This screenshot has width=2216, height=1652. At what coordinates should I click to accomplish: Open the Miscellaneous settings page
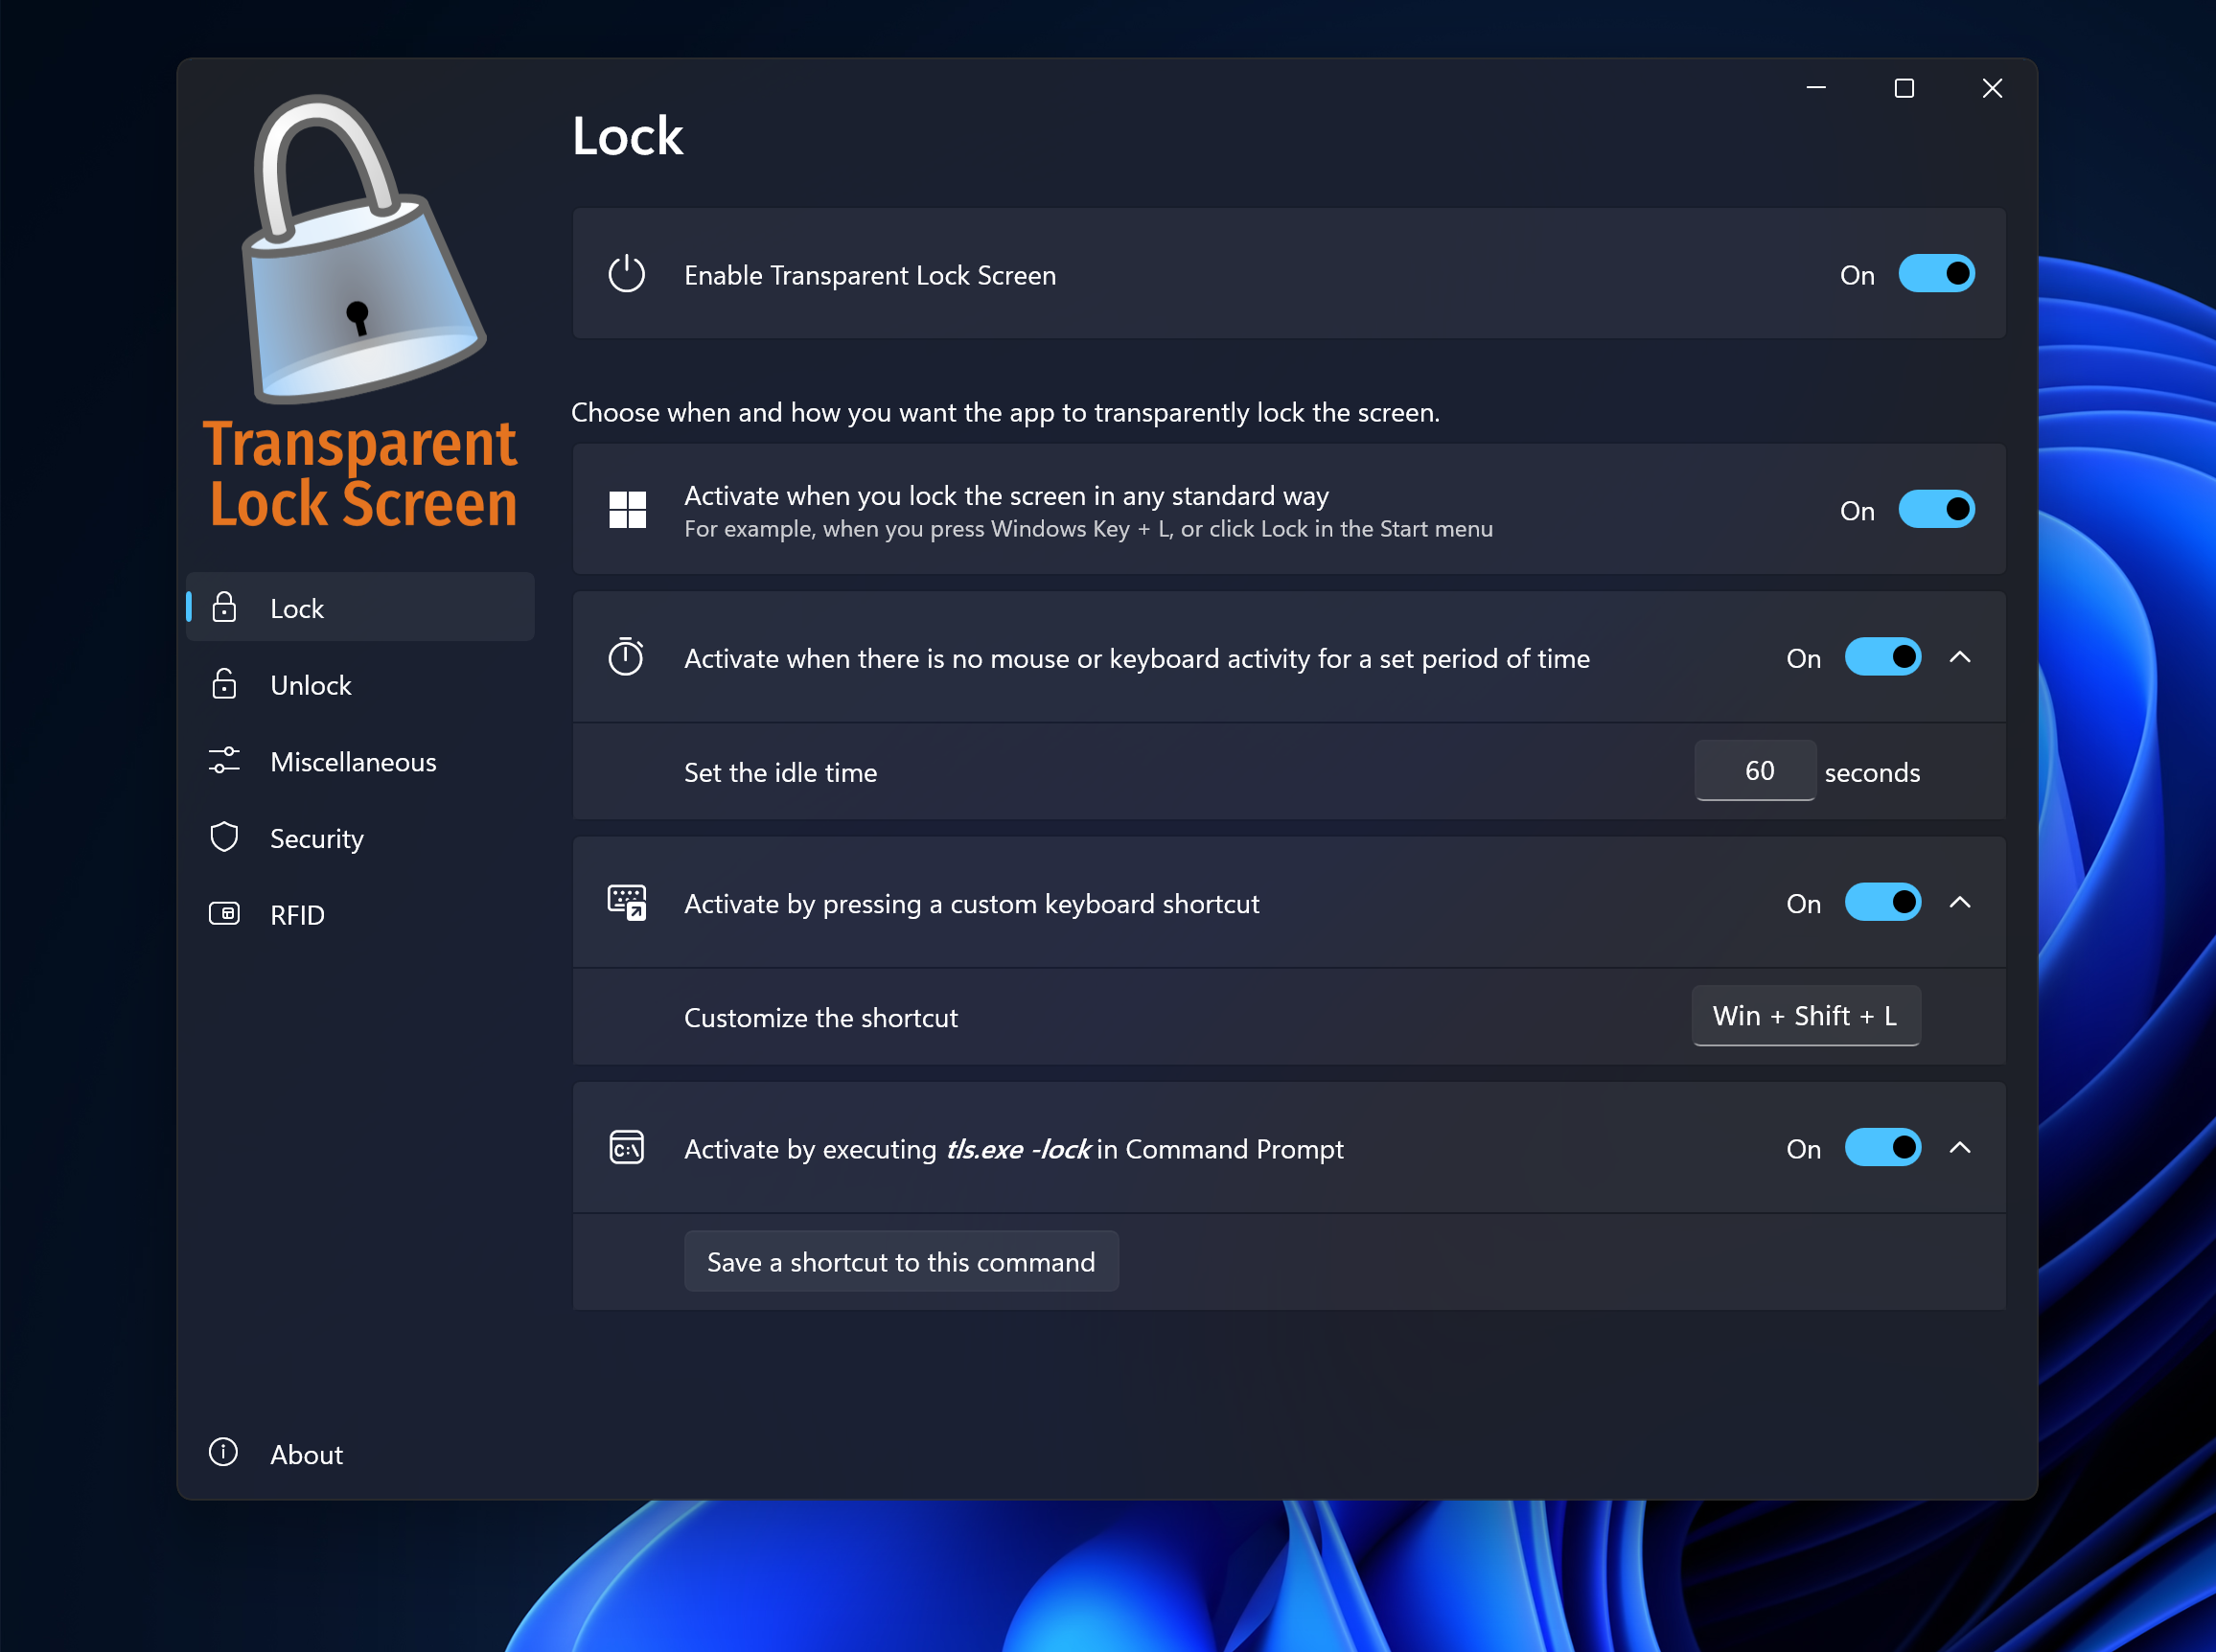(352, 761)
